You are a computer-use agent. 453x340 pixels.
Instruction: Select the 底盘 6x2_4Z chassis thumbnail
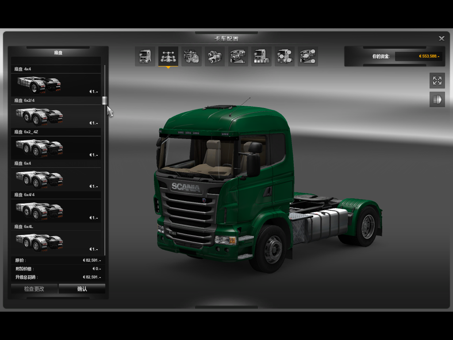click(56, 148)
